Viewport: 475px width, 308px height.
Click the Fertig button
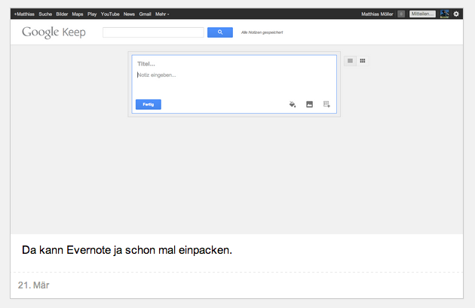(148, 105)
